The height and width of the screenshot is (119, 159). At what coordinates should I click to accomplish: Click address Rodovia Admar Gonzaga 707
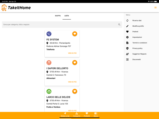59,46
